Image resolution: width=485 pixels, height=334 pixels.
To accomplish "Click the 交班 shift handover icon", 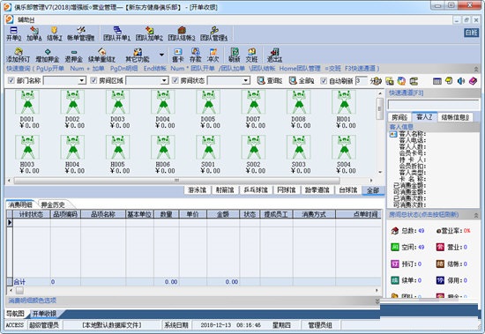I will pos(251,56).
